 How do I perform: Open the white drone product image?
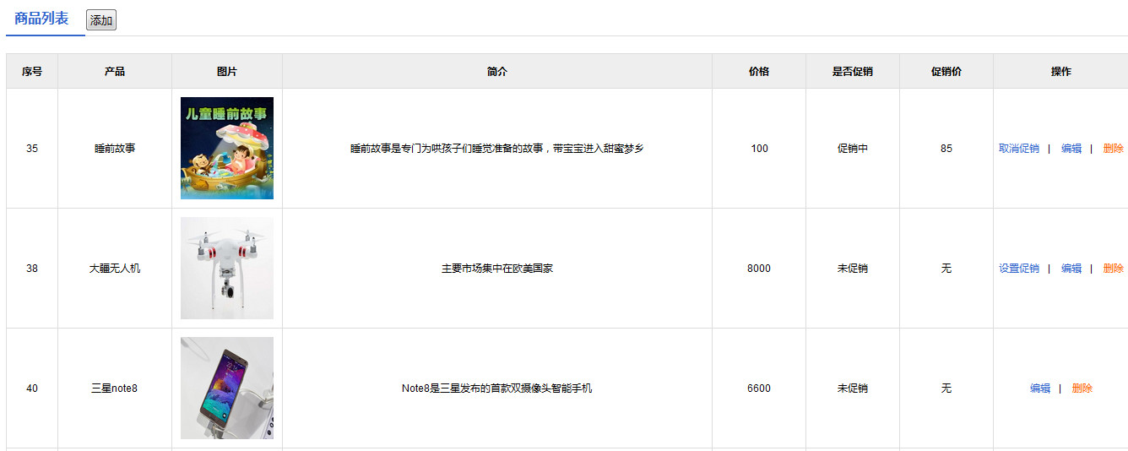click(227, 269)
